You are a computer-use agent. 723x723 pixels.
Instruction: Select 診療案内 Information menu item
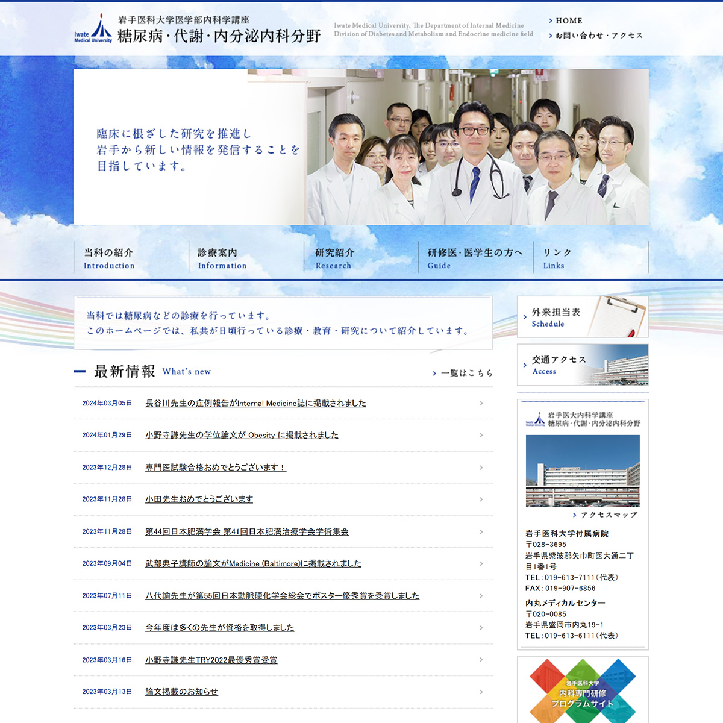[222, 258]
